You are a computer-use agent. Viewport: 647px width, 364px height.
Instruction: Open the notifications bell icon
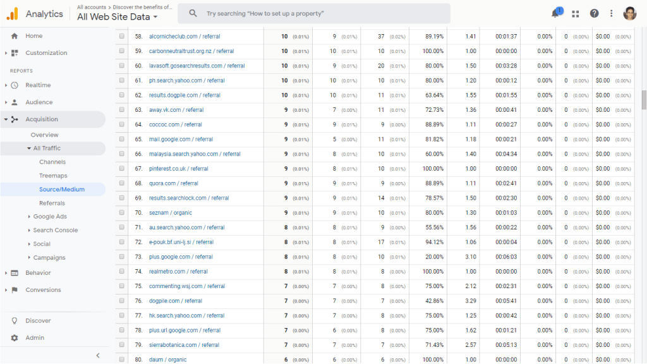[x=556, y=13]
